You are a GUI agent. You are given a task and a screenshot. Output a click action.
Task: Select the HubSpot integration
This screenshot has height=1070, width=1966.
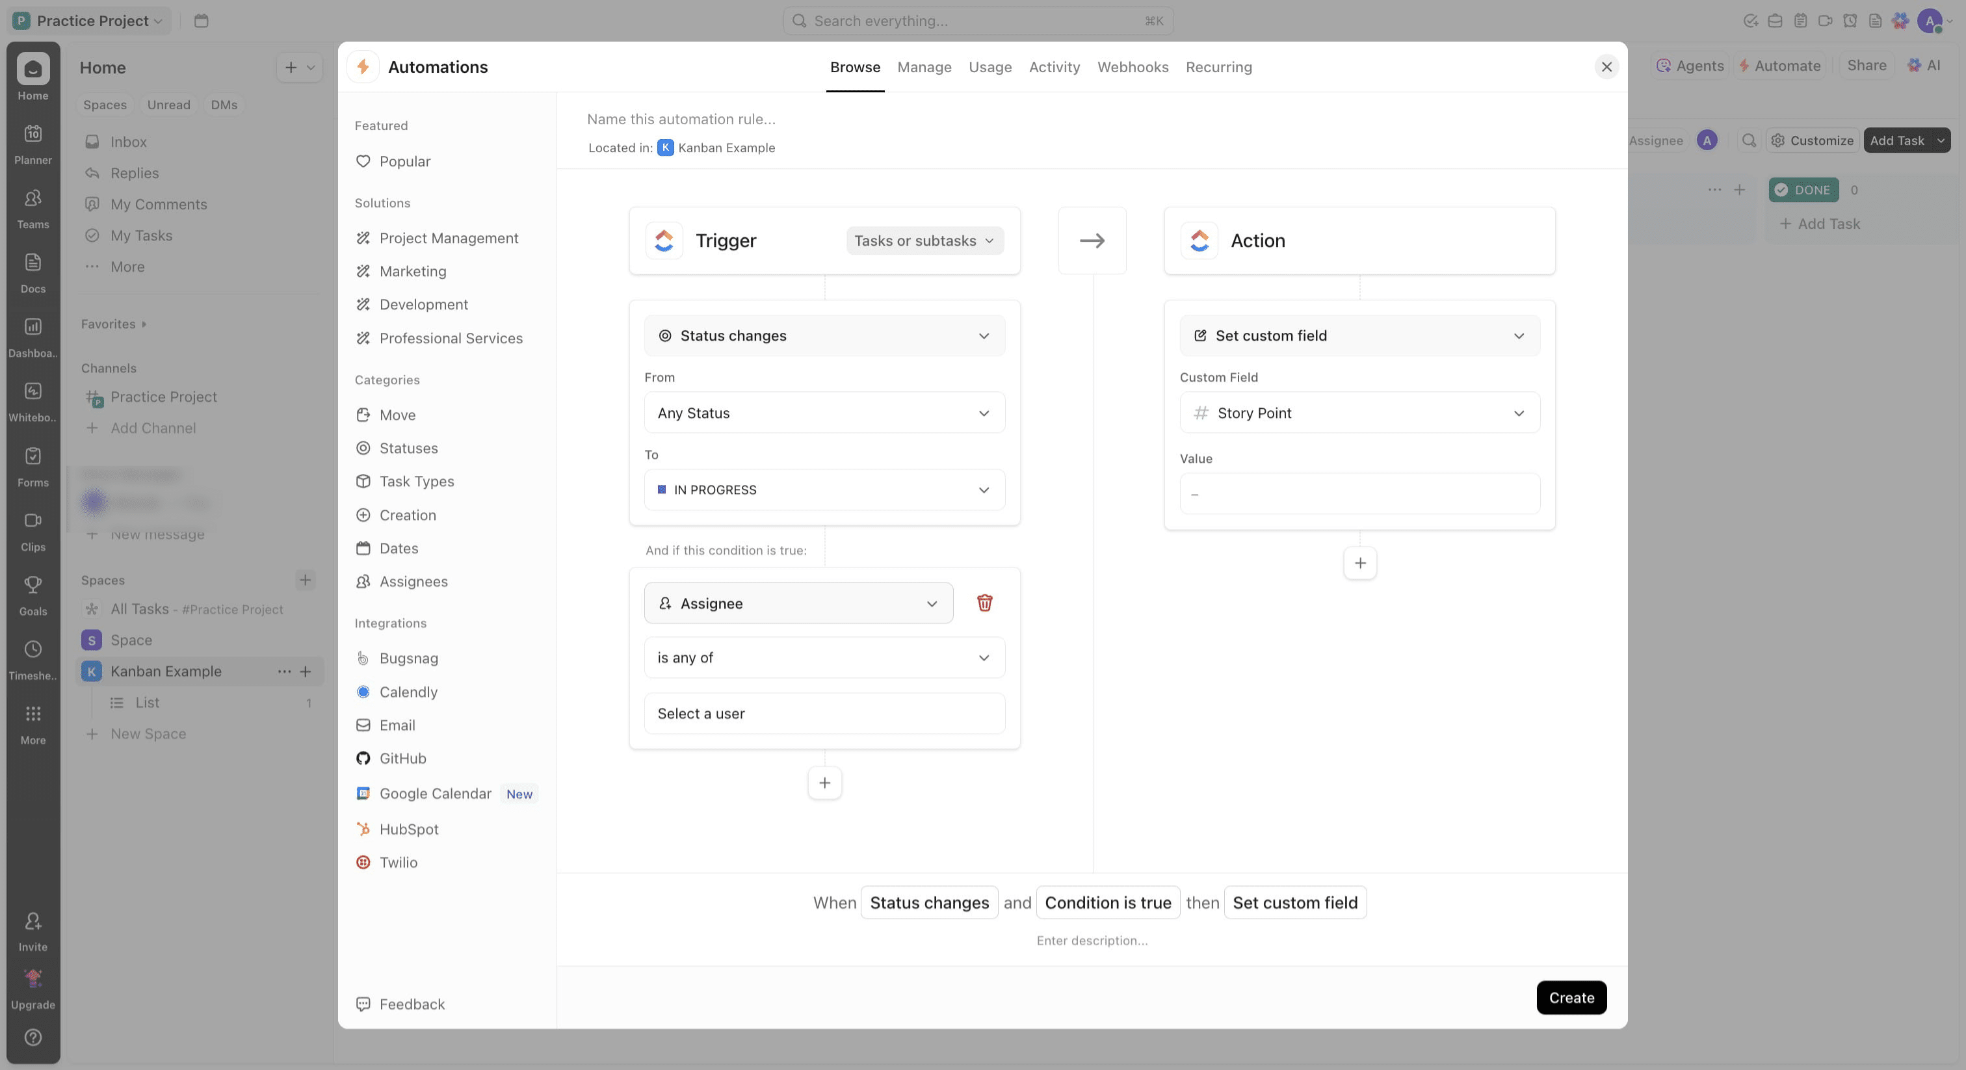pyautogui.click(x=397, y=829)
